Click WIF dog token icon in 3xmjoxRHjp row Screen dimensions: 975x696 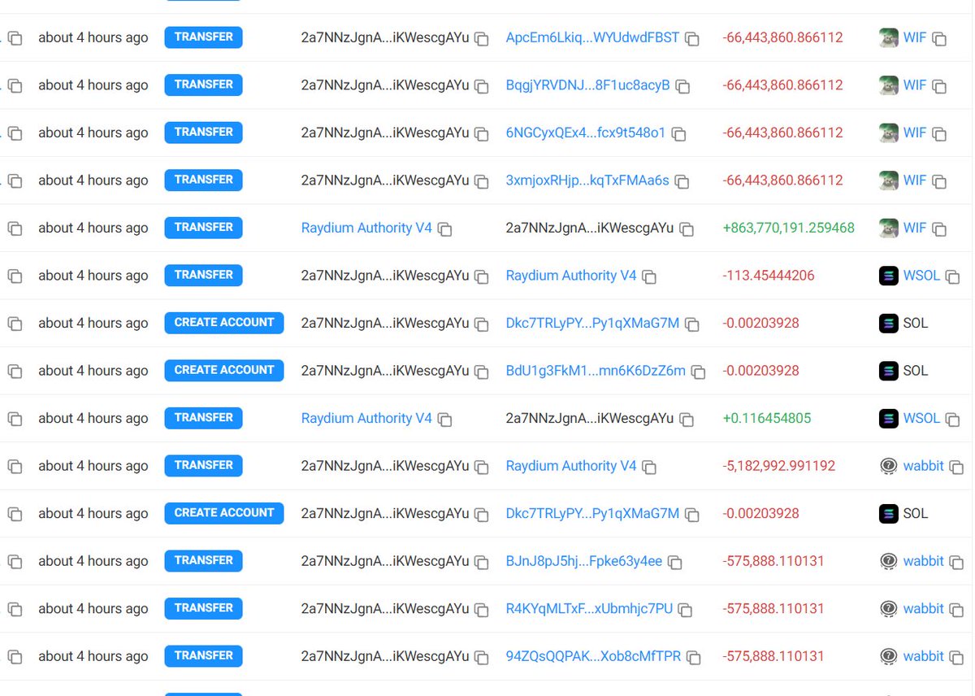coord(889,181)
